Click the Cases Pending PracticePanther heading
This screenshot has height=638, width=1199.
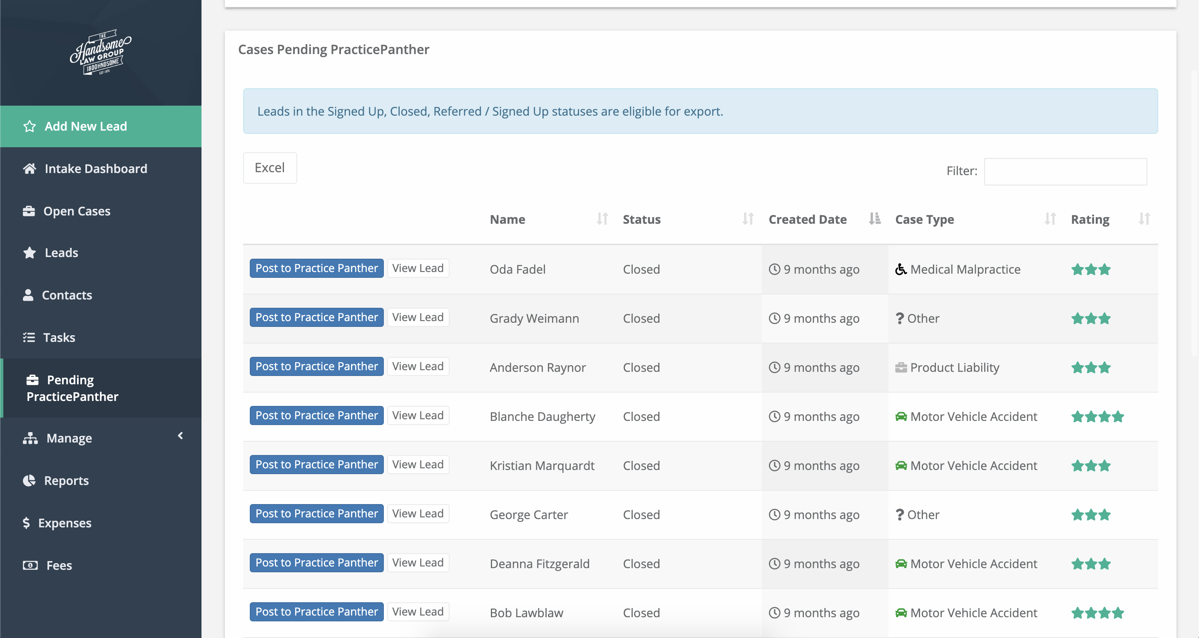click(333, 49)
